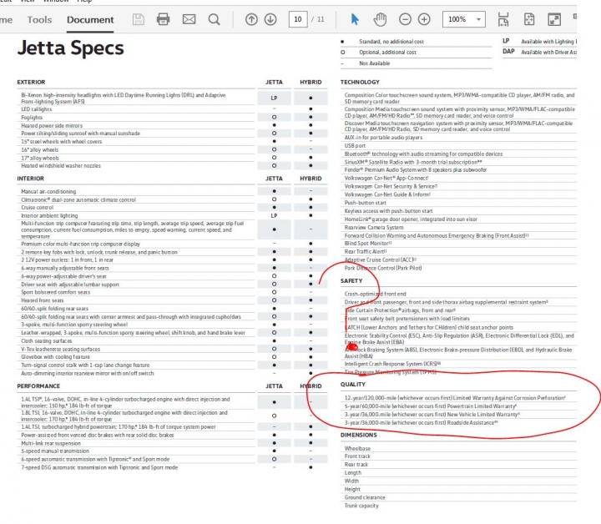The width and height of the screenshot is (601, 524).
Task: Click the TECHNOLOGY section heading
Action: click(x=360, y=82)
